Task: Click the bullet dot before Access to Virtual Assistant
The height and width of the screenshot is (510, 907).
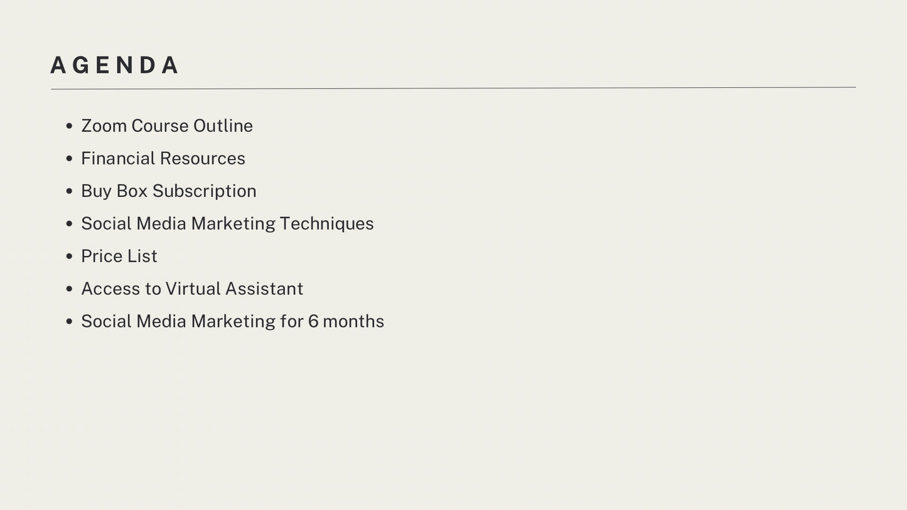Action: pos(69,290)
